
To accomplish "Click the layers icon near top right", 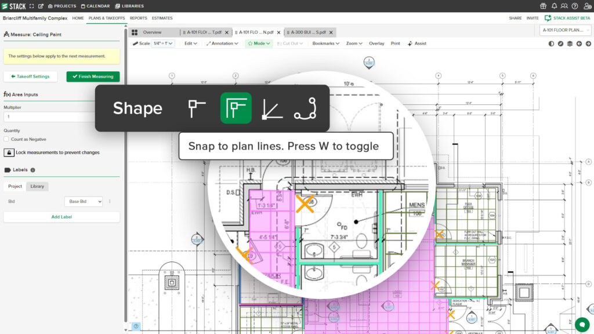I will click(x=570, y=43).
